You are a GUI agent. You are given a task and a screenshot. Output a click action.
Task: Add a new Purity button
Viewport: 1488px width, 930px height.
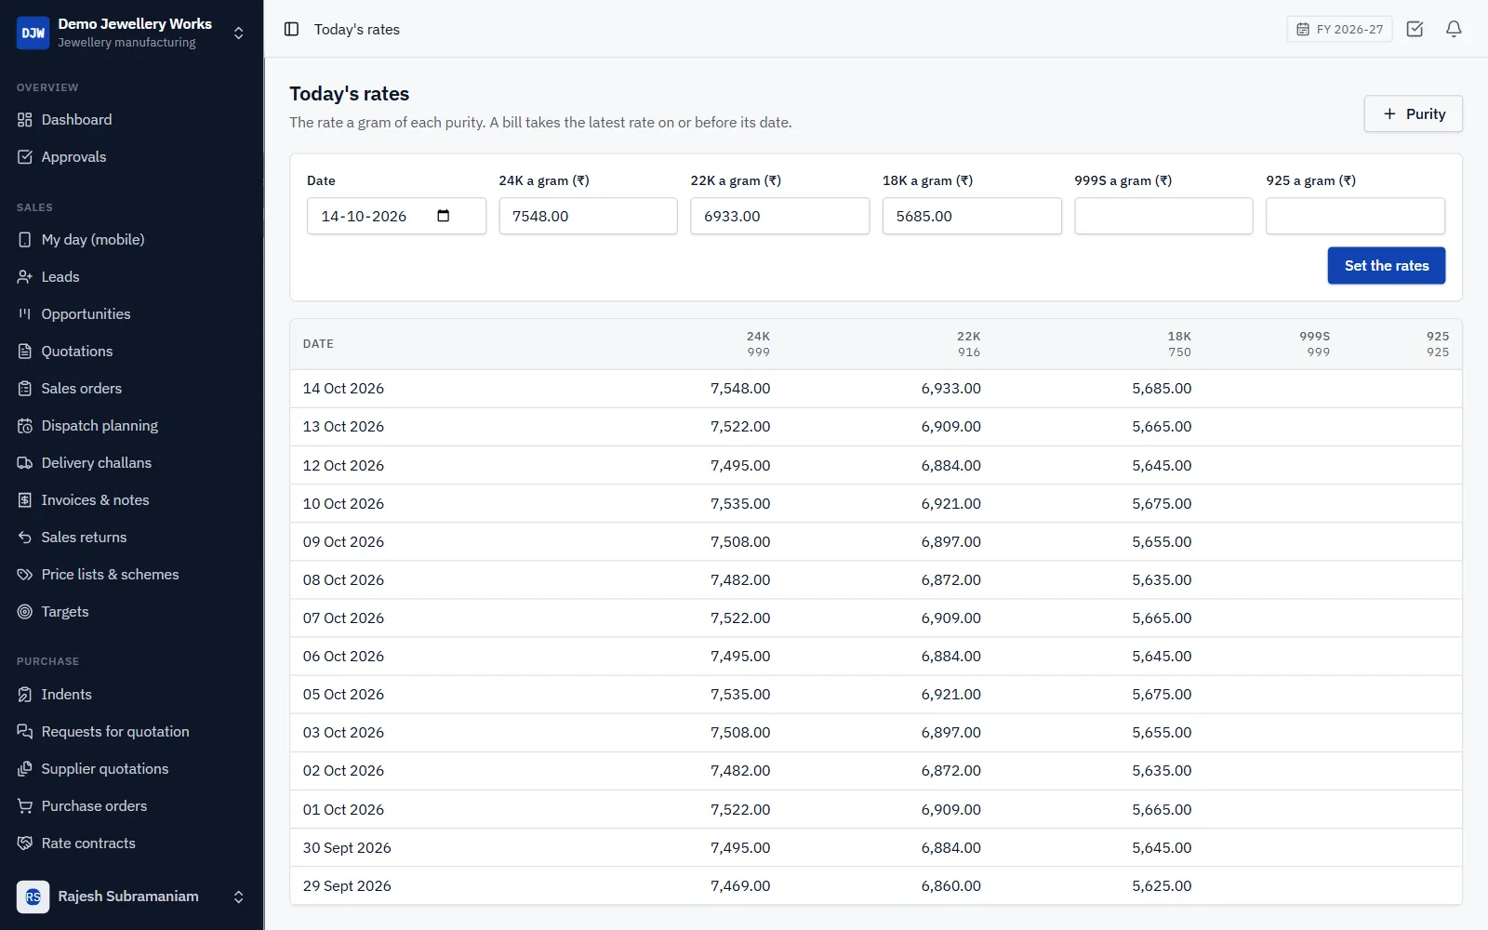(1413, 113)
